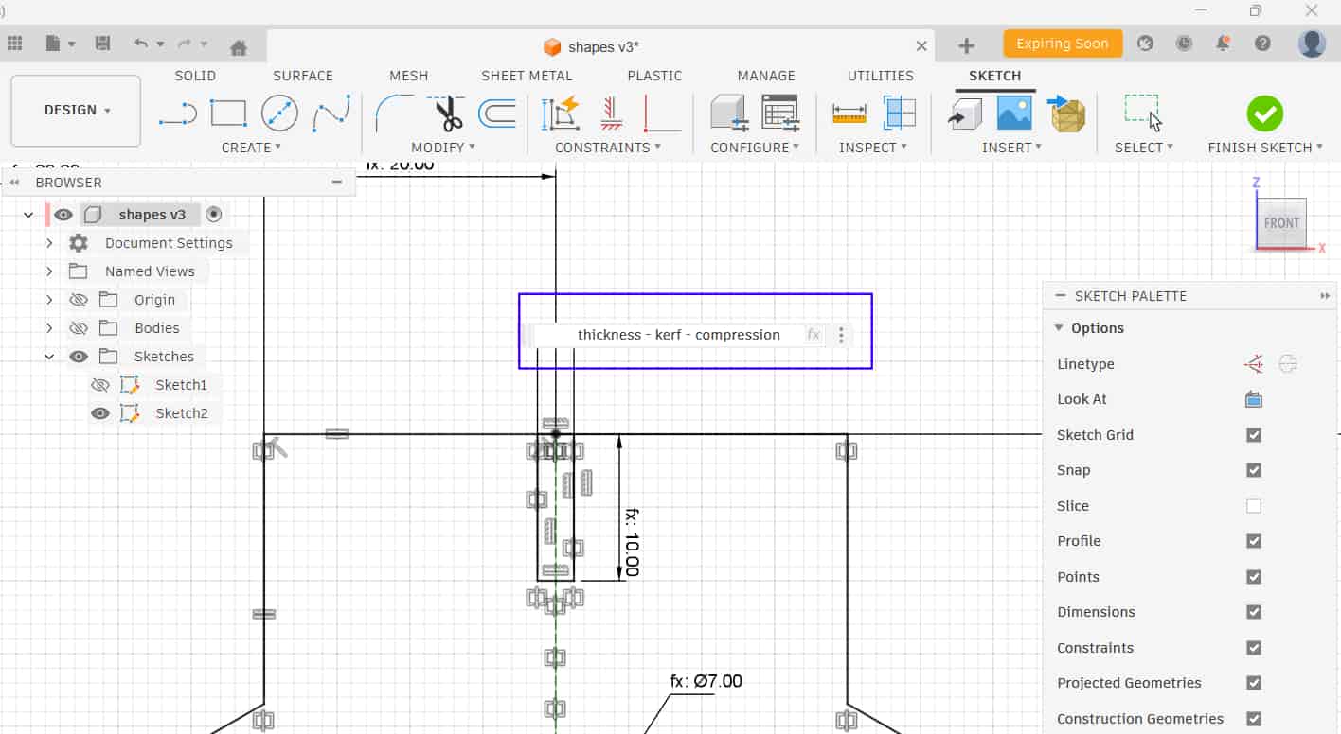Click the Undo arrow
This screenshot has width=1341, height=734.
point(141,44)
